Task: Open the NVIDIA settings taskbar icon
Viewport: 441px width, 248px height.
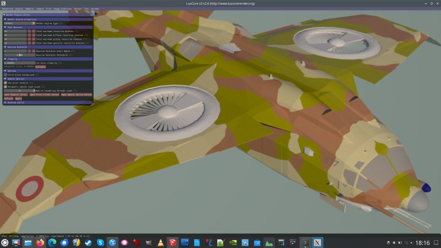Action: (233, 242)
